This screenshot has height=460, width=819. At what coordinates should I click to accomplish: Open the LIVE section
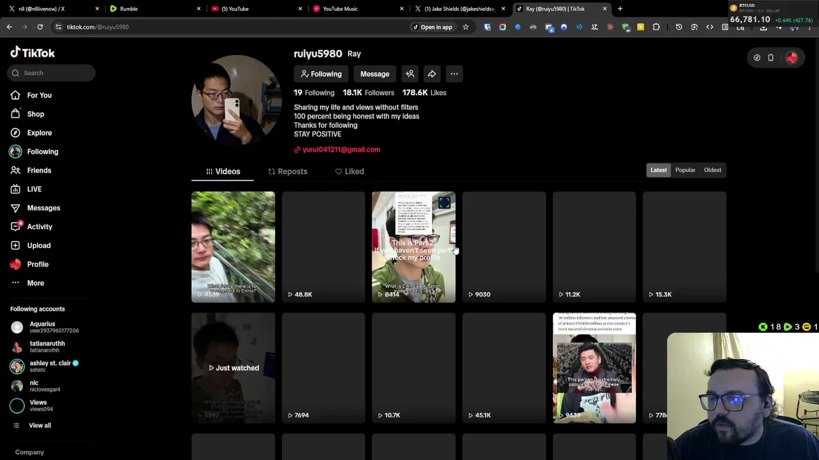tap(34, 189)
